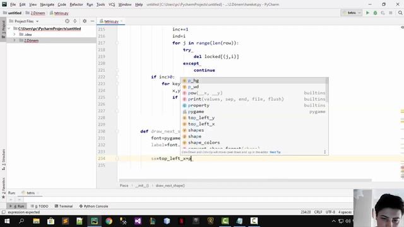404x227 pixels.
Task: Open the Edit menu
Action: [23, 4]
